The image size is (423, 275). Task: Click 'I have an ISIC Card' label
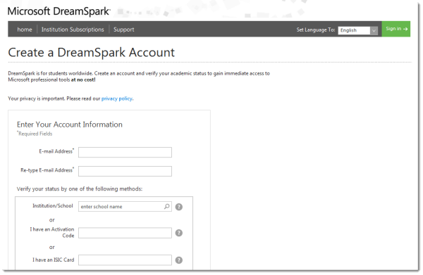click(x=54, y=260)
